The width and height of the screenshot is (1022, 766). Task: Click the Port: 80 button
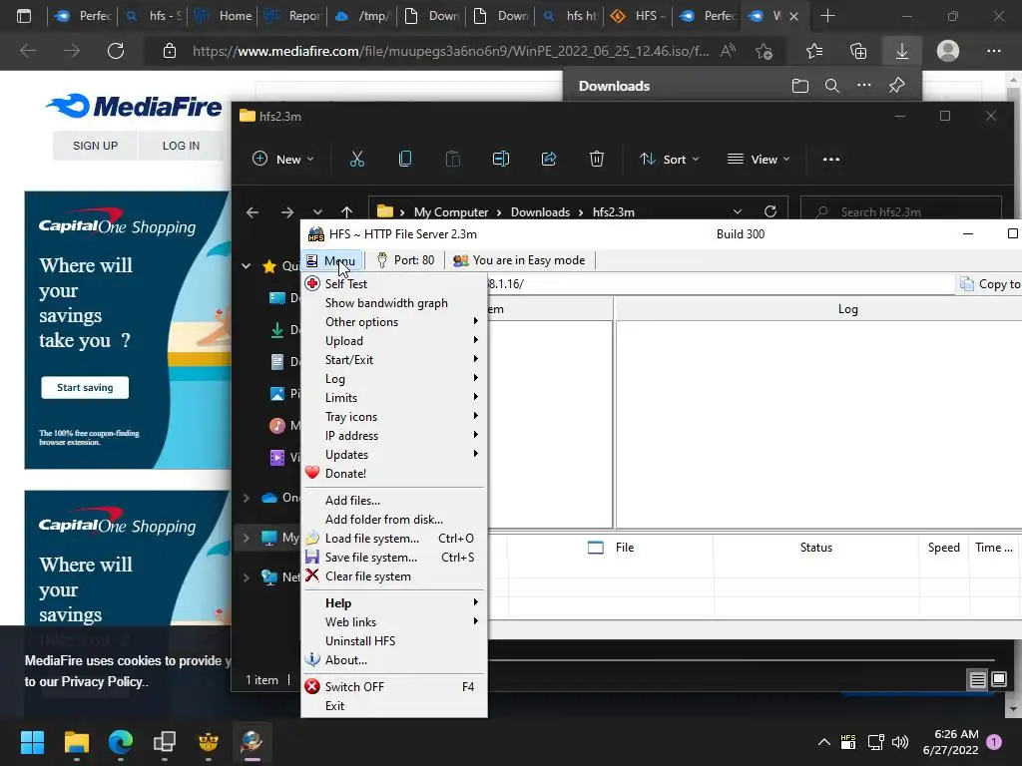(405, 260)
